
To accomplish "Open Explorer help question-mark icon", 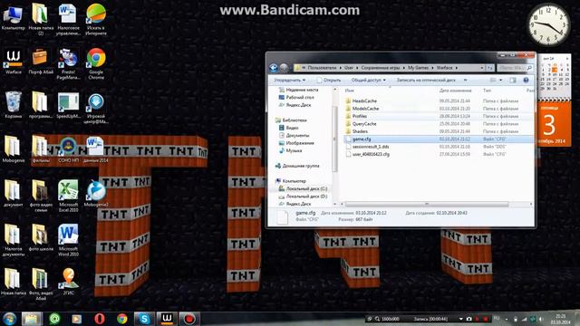I will 526,81.
